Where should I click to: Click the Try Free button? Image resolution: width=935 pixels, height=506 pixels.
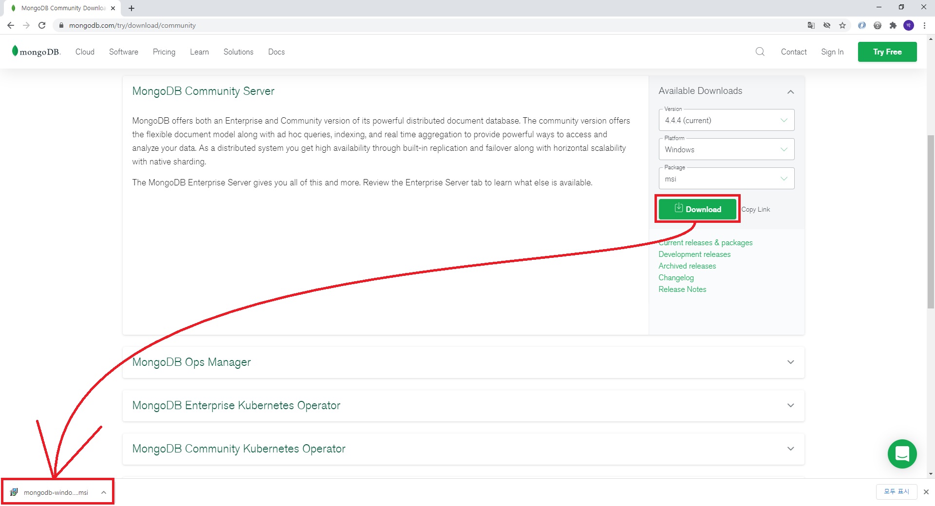(x=887, y=52)
